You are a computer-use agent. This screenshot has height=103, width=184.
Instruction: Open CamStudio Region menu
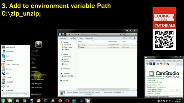coord(152,60)
